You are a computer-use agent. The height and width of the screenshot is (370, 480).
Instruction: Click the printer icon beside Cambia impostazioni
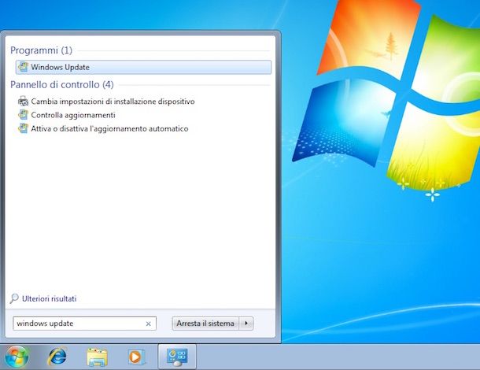coord(23,101)
